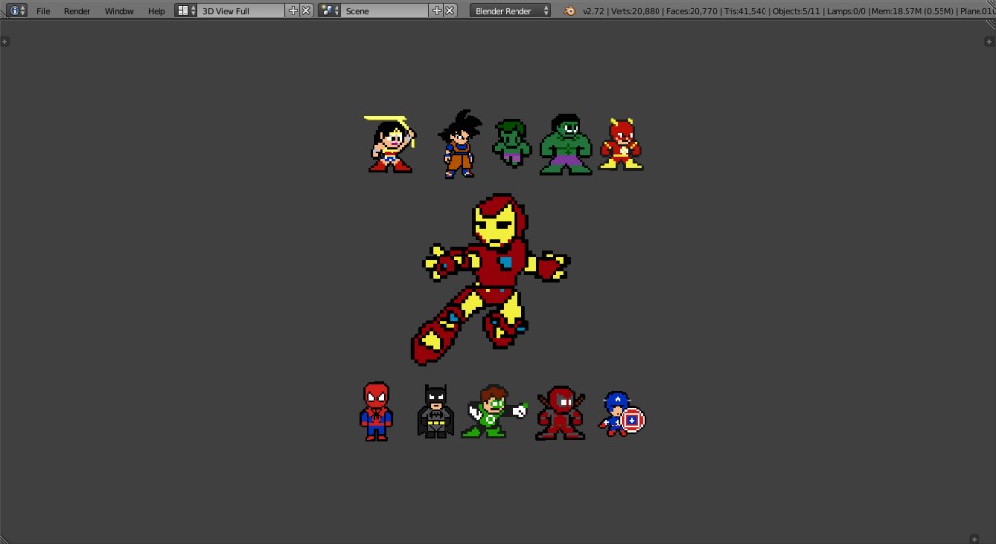Select the Goku pixel-art object
Viewport: 996px width, 544px height.
[460, 144]
